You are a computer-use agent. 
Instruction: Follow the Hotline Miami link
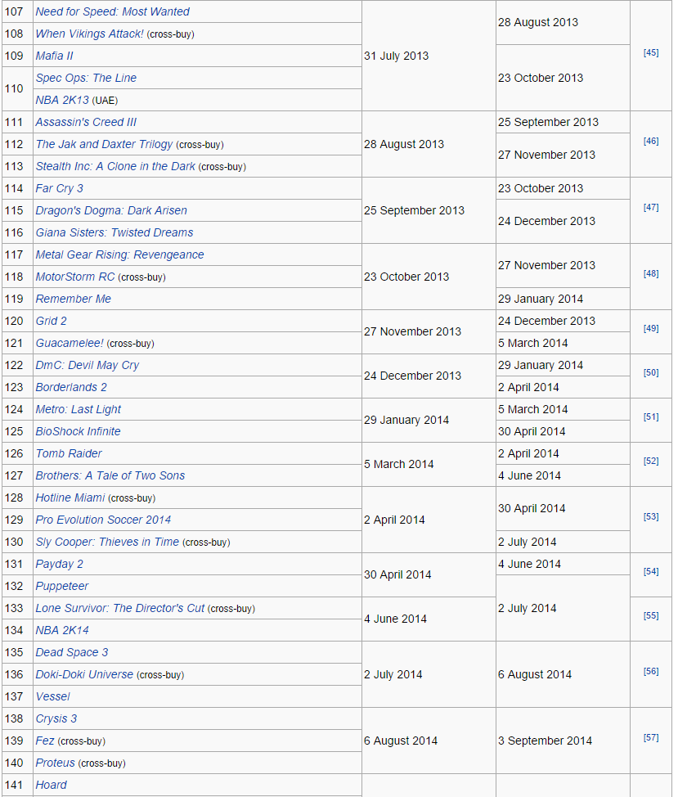click(x=70, y=498)
